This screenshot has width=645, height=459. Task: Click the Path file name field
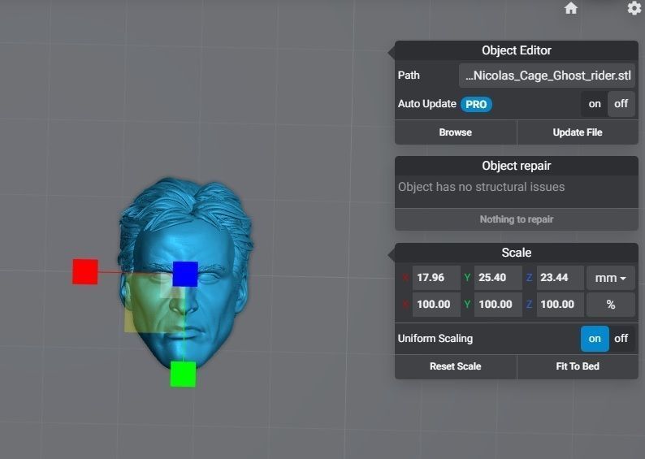547,76
